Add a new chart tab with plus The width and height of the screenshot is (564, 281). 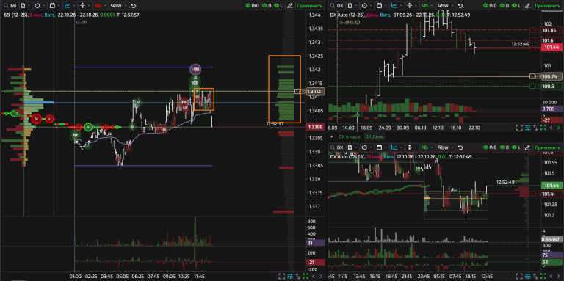pyautogui.click(x=332, y=136)
